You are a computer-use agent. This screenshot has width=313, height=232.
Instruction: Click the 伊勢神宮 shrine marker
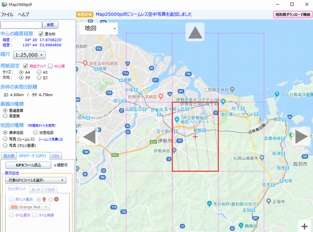click(174, 151)
